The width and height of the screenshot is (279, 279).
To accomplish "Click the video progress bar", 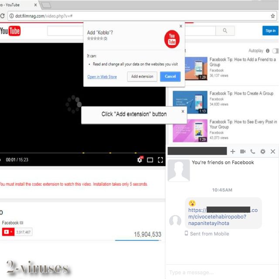I will point(83,153).
